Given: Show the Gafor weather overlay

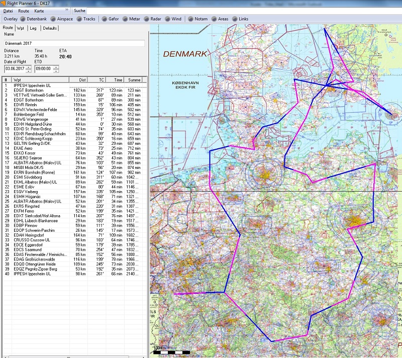Looking at the screenshot, I should 110,19.
